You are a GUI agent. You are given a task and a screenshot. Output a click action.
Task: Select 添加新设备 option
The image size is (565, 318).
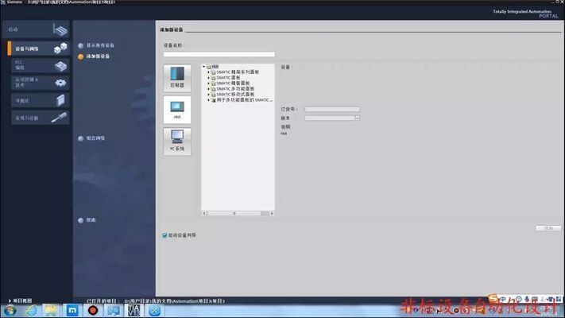(94, 56)
